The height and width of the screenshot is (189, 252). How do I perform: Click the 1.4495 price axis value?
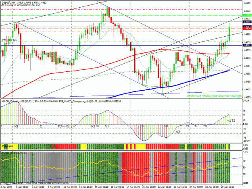[247, 81]
